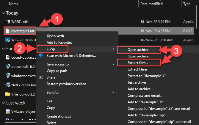199x125 pixels.
Task: Click the VMware-player installer icon
Action: pos(8,111)
